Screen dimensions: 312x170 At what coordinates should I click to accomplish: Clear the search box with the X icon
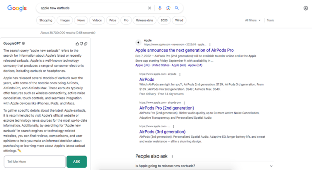click(150, 8)
